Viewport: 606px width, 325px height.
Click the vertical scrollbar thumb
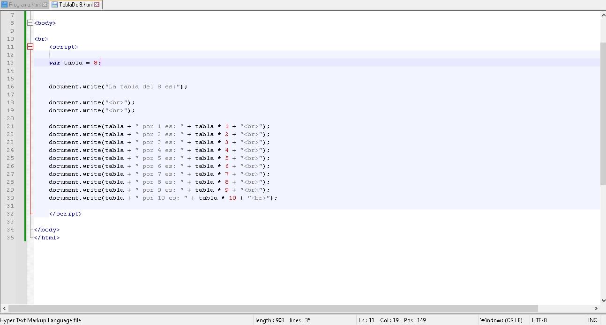pos(603,114)
